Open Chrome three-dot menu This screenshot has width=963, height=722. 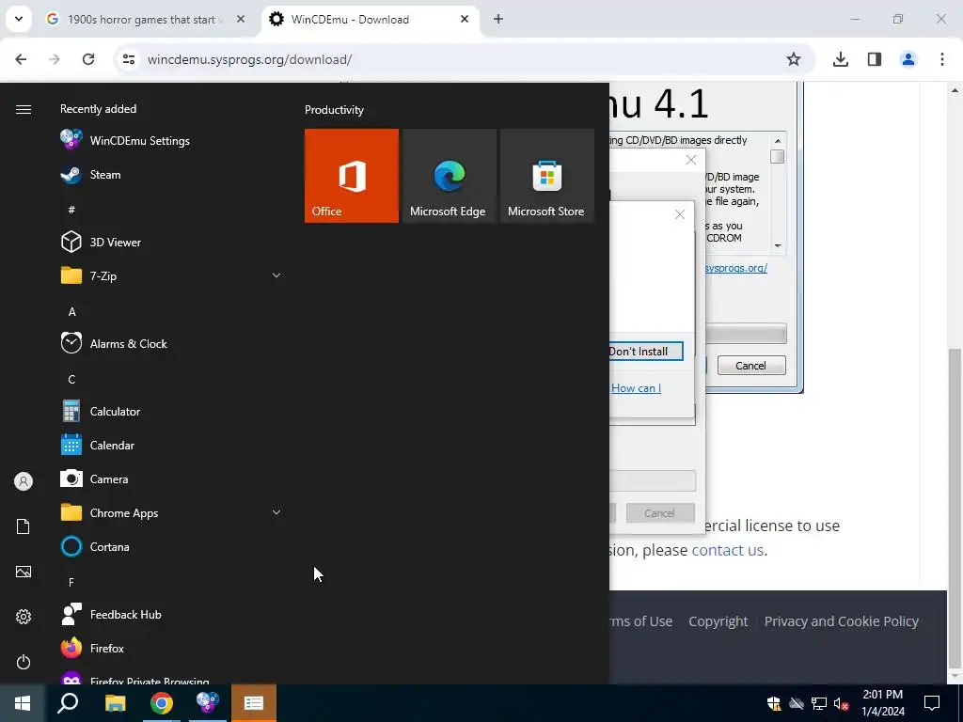pos(942,59)
